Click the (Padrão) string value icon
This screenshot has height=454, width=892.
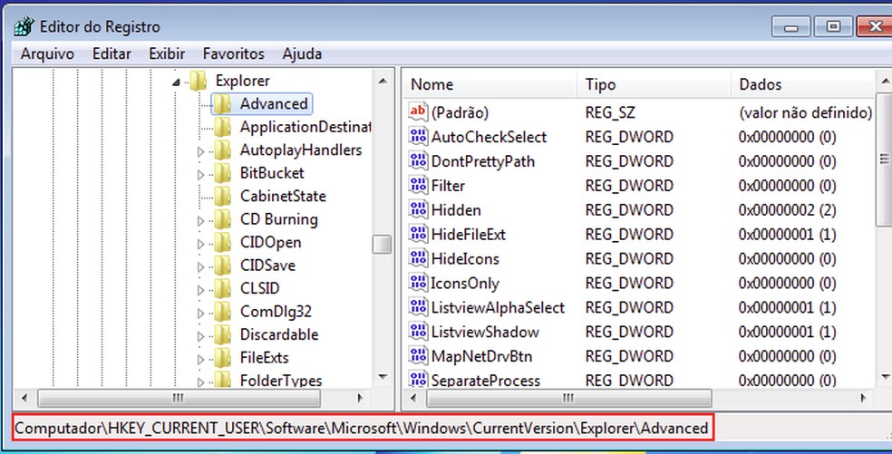point(418,111)
